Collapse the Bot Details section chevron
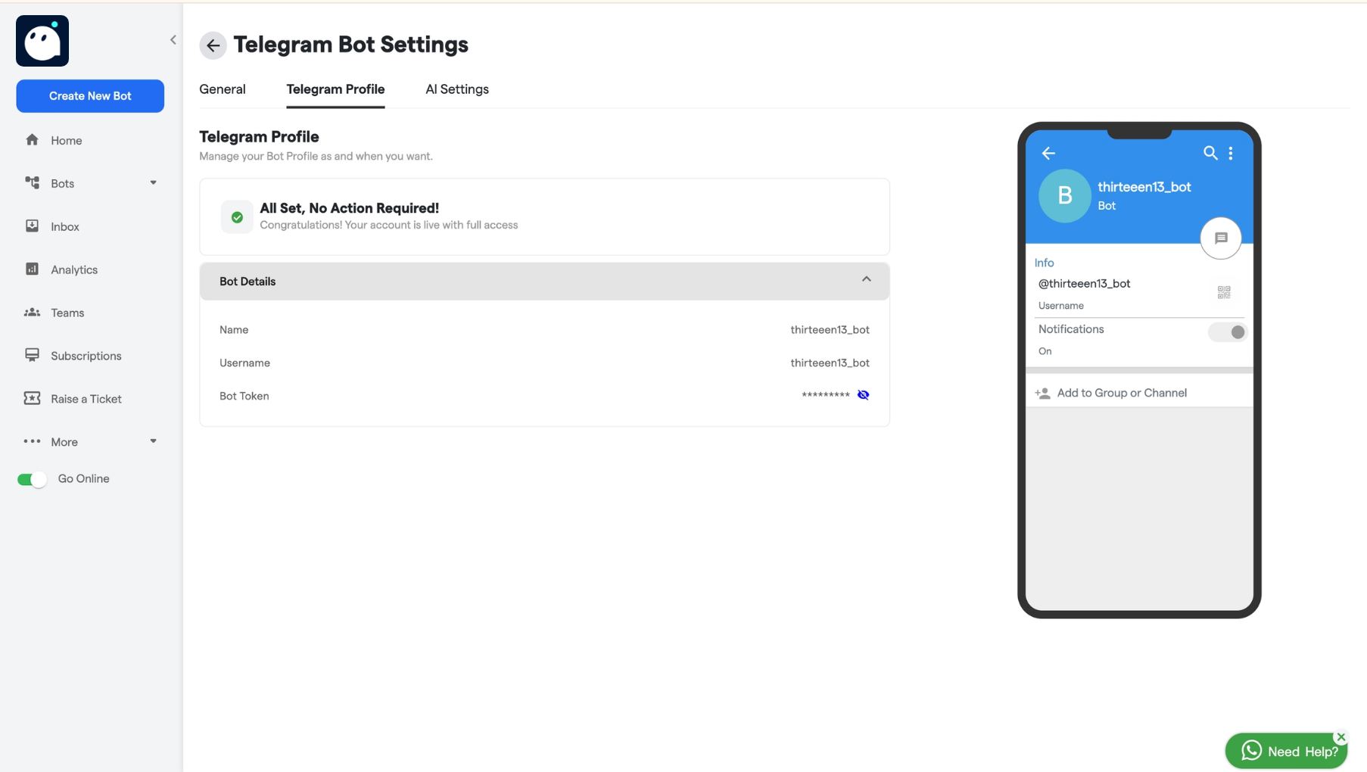The width and height of the screenshot is (1367, 772). click(x=867, y=279)
